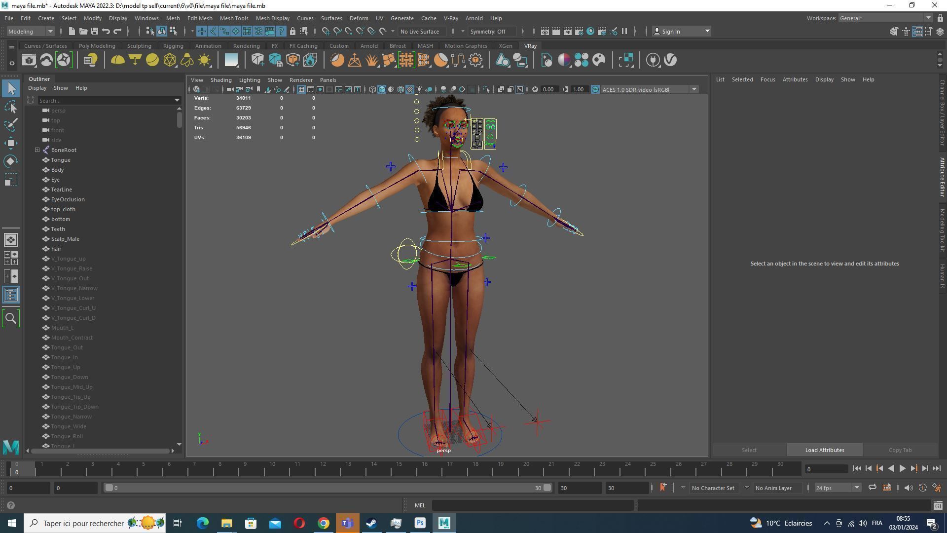Image resolution: width=947 pixels, height=533 pixels.
Task: Toggle X-ray display in viewport
Action: (x=501, y=90)
